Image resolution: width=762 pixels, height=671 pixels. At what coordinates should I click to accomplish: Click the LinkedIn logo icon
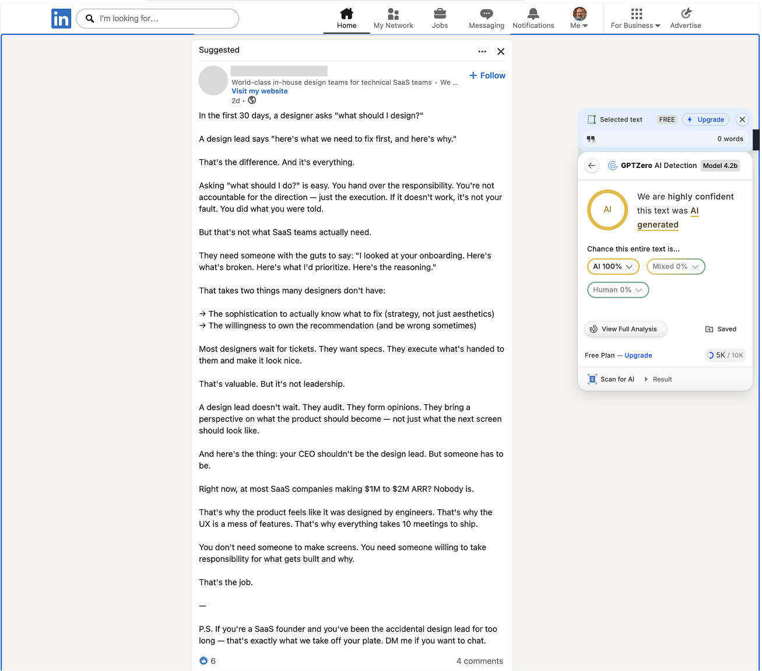61,19
